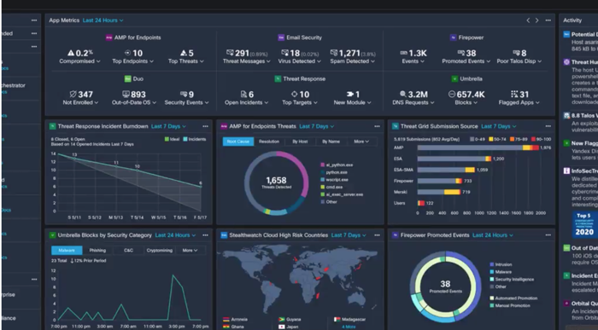Select the Cryptomining tab in Umbrella Blocks
598x330 pixels.
(x=160, y=250)
